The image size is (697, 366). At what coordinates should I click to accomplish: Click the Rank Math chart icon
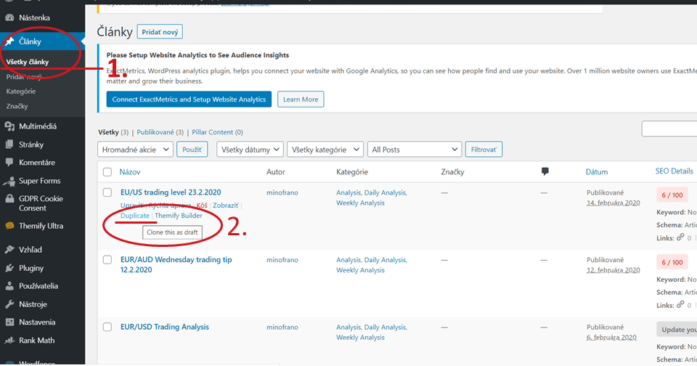coord(9,340)
